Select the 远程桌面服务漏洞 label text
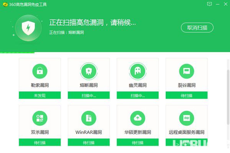The height and width of the screenshot is (153, 230). 187,132
